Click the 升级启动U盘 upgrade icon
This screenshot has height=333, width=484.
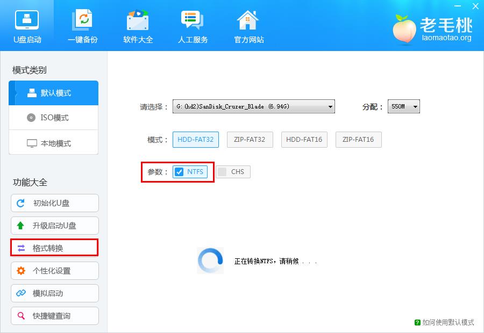(x=54, y=226)
